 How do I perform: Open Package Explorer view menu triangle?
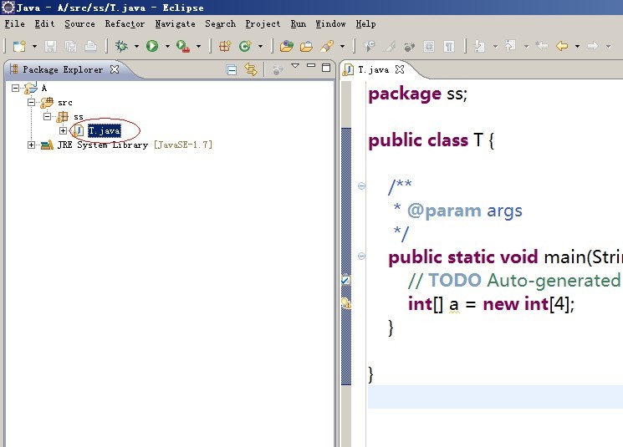295,66
